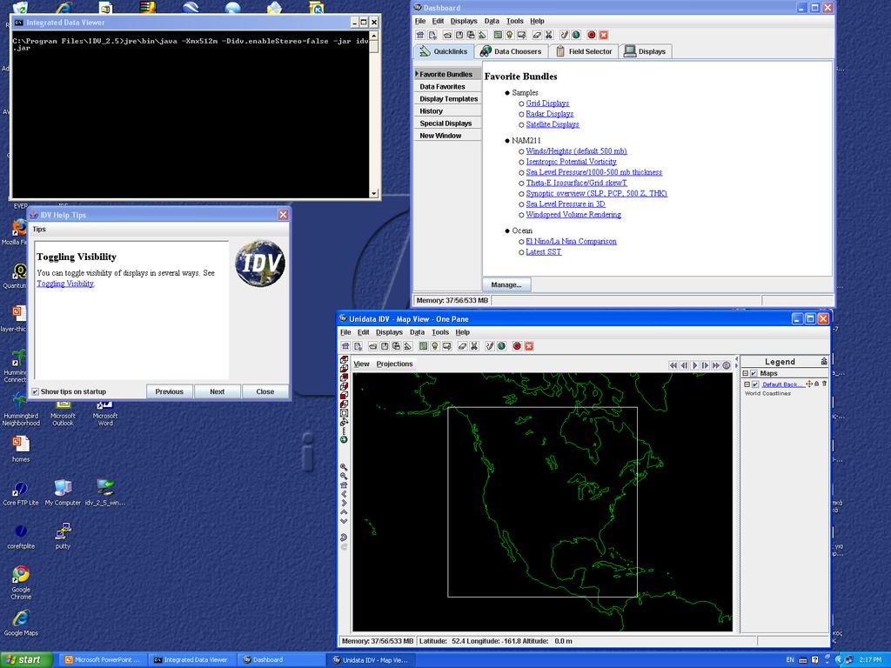891x668 pixels.
Task: Open Dashboard Tools menu
Action: coord(515,21)
